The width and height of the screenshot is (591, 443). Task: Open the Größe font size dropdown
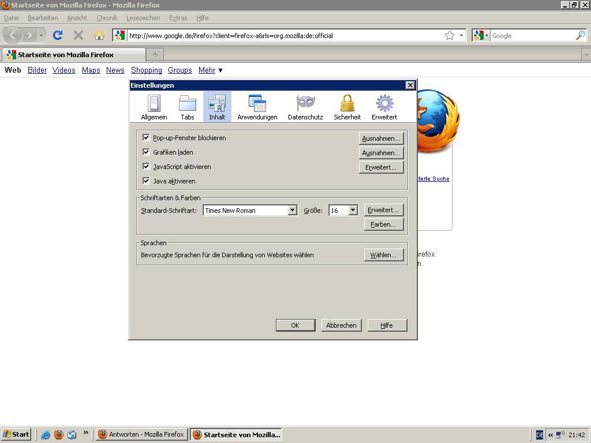pos(353,211)
